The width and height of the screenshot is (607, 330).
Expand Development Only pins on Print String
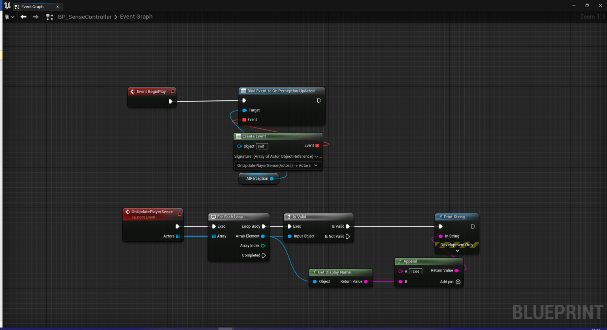point(457,250)
